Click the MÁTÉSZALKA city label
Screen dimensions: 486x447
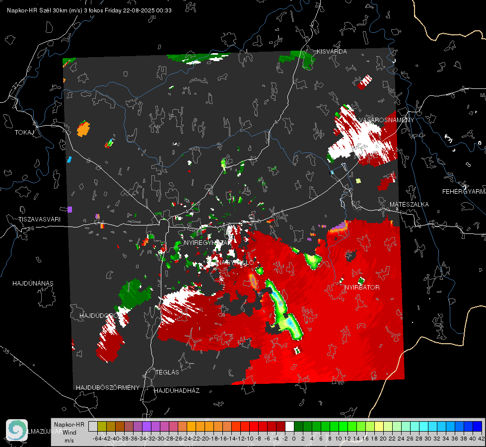[409, 205]
